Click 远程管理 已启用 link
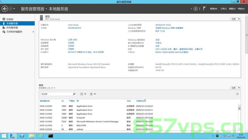The height and width of the screenshot is (139, 248). click(71, 43)
